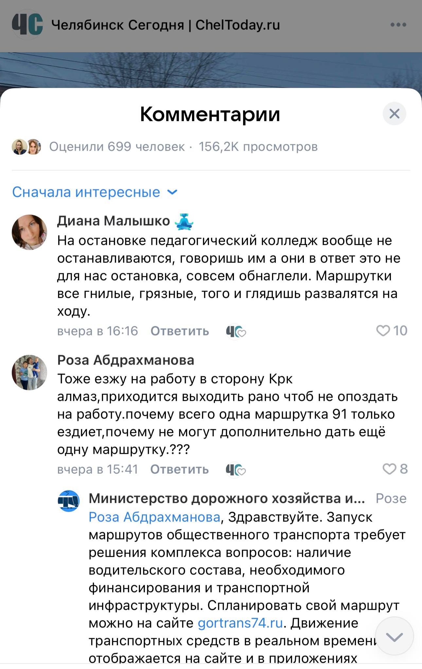Reply to Диана Малышко's comment
Viewport: 422px width, 669px height.
pos(180,331)
